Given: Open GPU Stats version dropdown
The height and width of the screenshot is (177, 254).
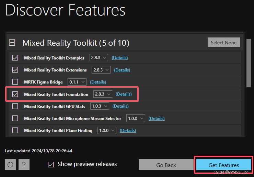Looking at the screenshot, I should tap(100, 106).
